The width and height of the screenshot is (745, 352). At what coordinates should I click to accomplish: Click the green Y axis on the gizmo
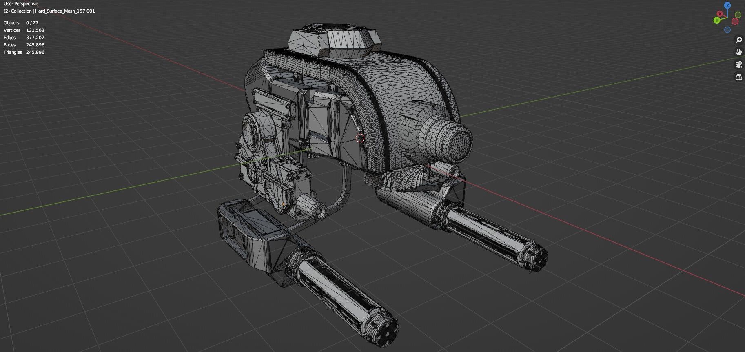pos(717,20)
